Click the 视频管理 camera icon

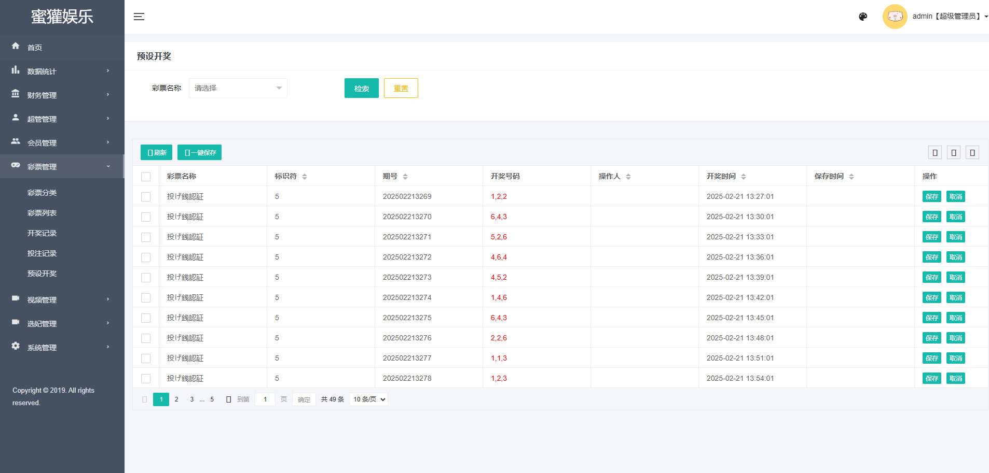tap(16, 298)
